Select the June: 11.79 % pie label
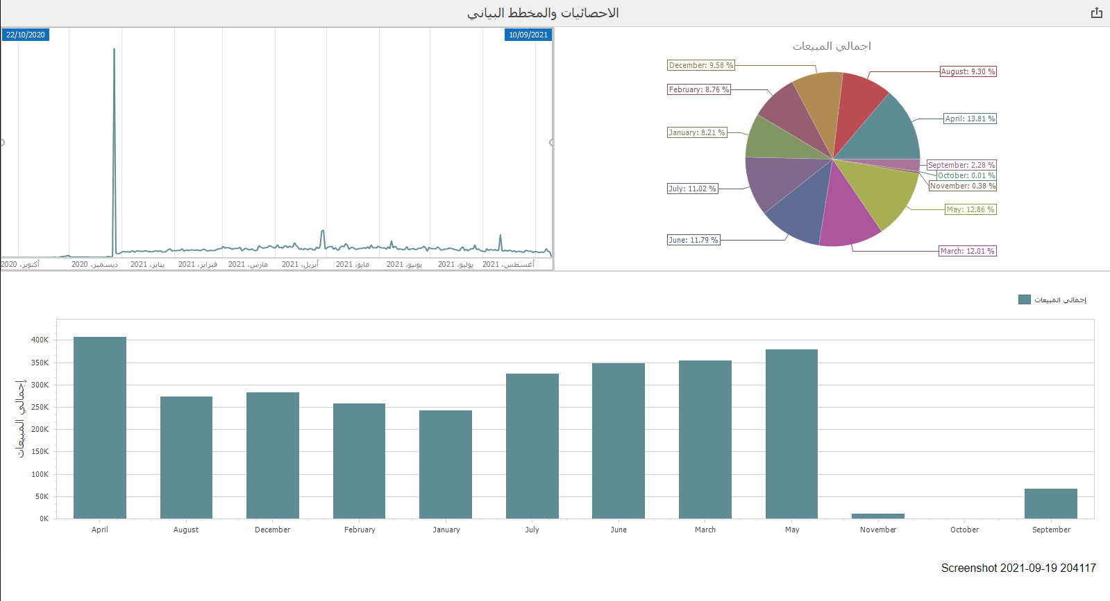 (693, 240)
